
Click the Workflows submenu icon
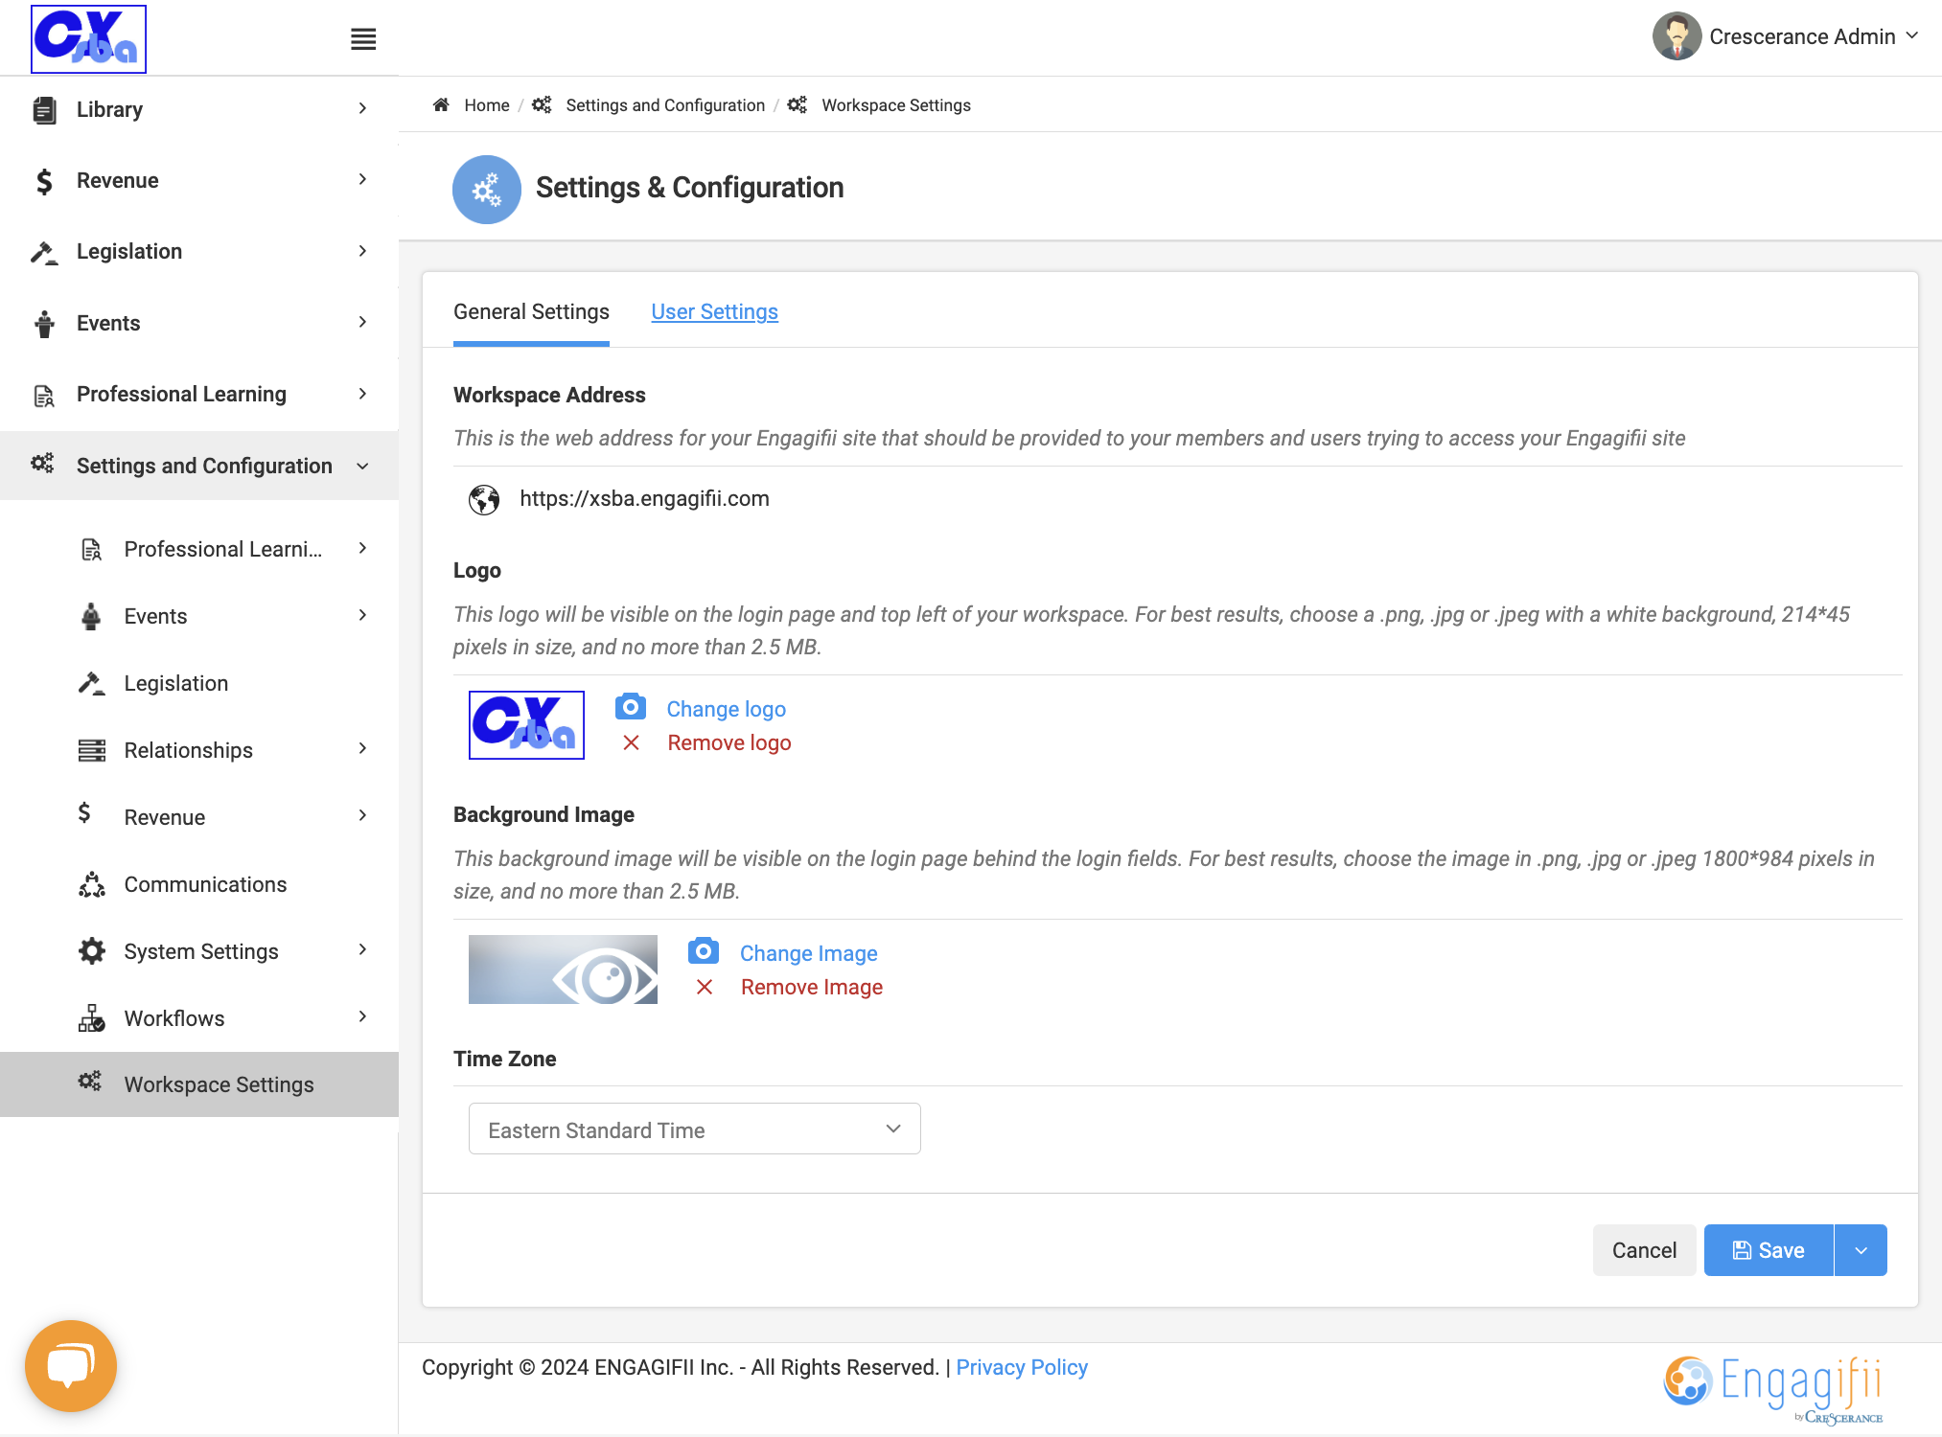point(92,1018)
